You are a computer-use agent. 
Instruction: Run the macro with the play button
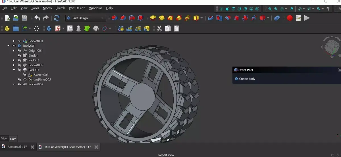click(307, 18)
